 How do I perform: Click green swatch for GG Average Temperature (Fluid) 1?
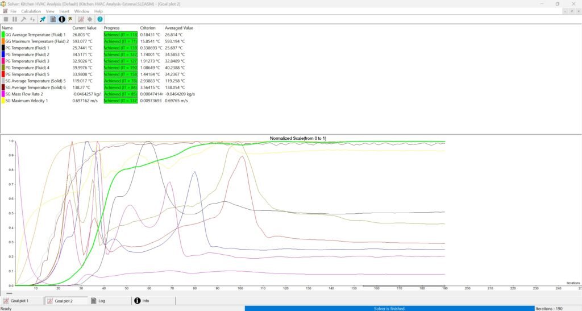click(3, 35)
